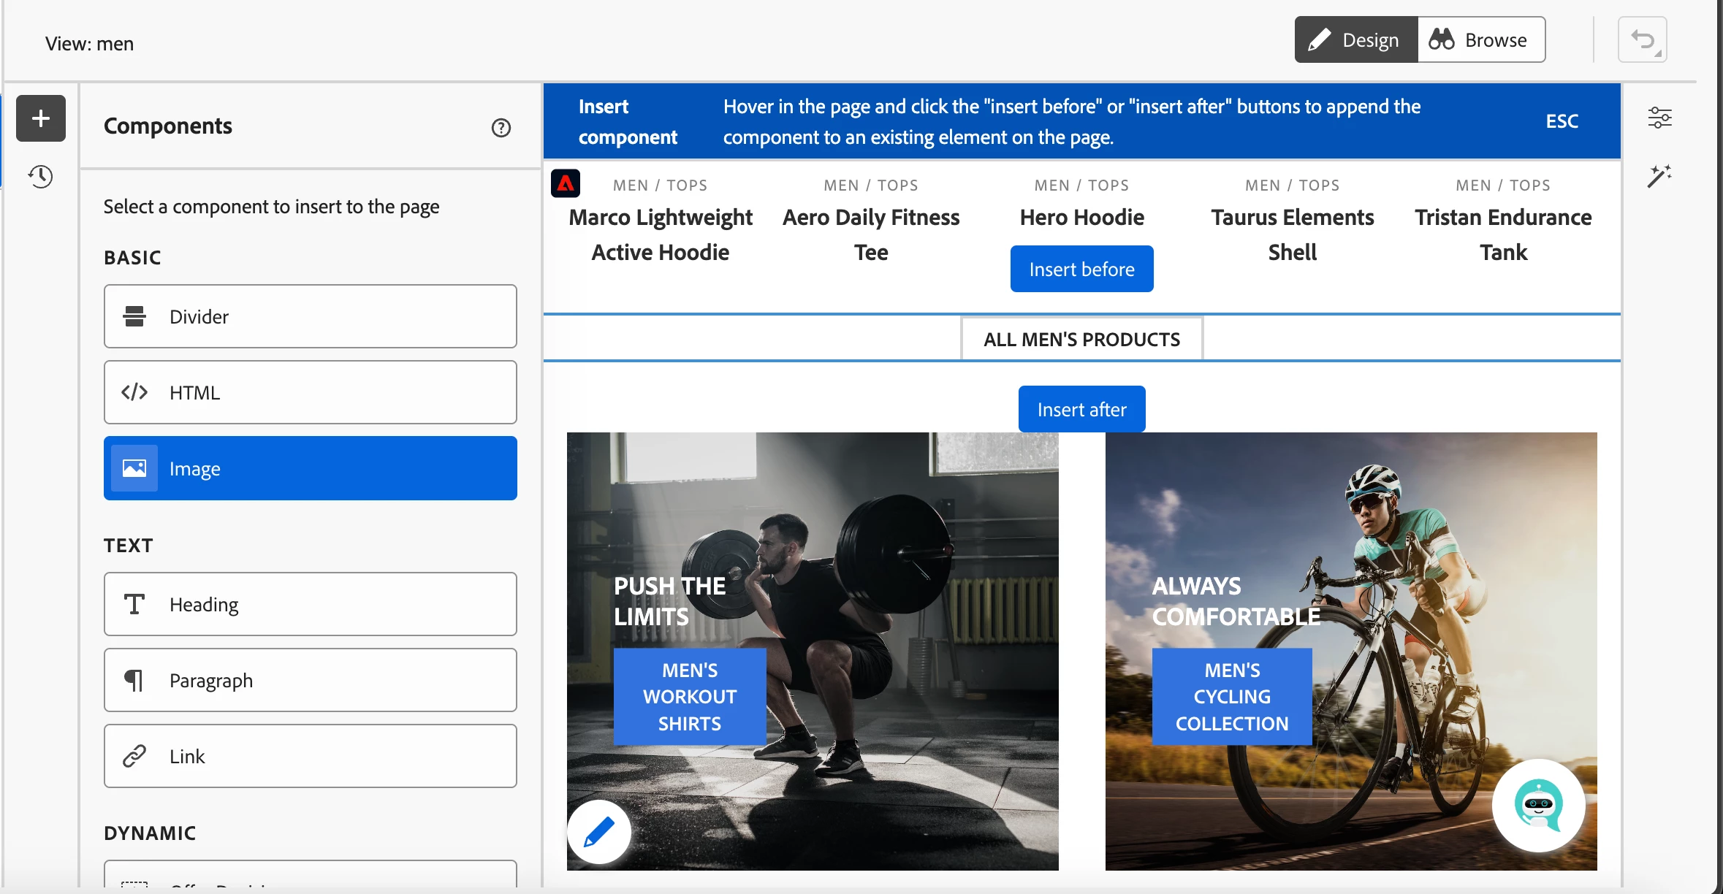This screenshot has height=894, width=1723.
Task: Select the HTML component
Action: click(x=310, y=392)
